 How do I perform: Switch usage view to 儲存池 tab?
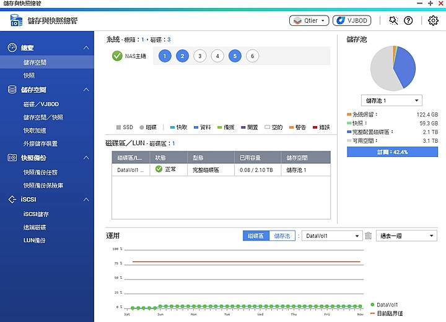point(282,235)
